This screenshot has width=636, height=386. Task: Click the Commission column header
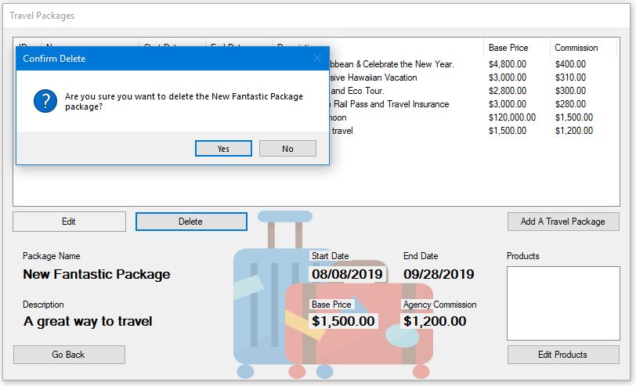pos(576,48)
